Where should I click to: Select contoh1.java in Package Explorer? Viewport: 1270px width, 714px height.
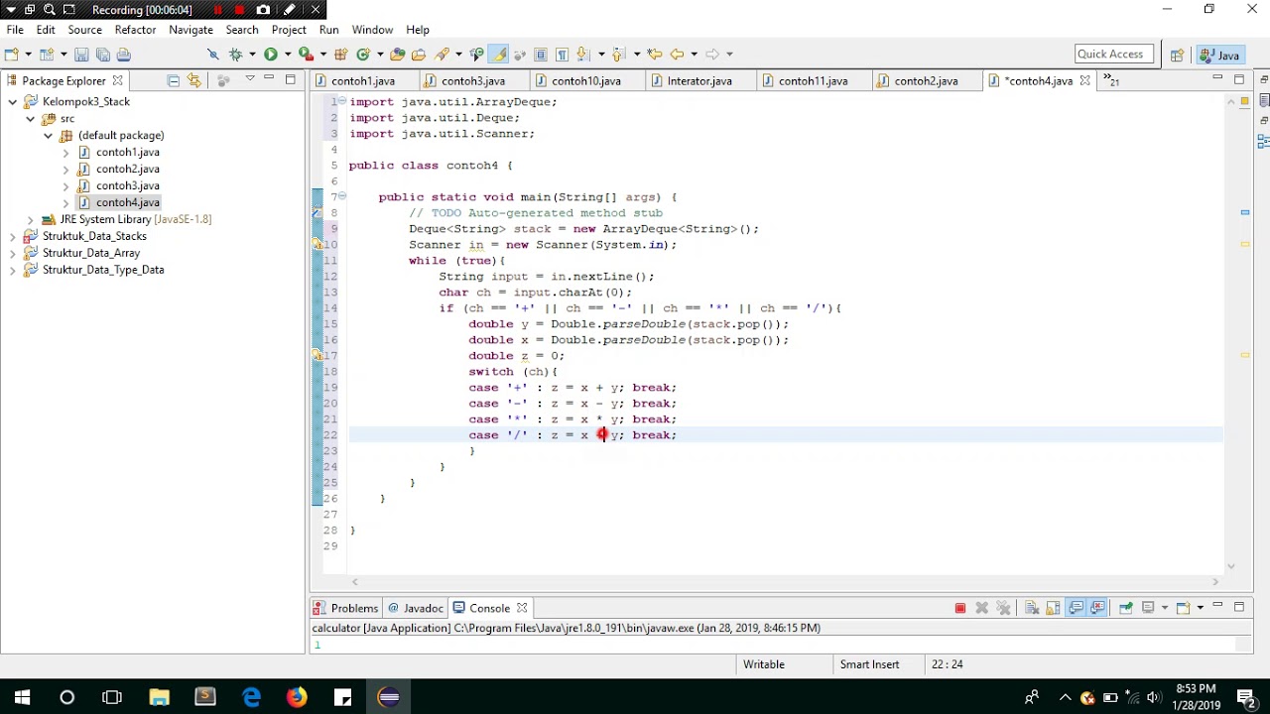[127, 152]
